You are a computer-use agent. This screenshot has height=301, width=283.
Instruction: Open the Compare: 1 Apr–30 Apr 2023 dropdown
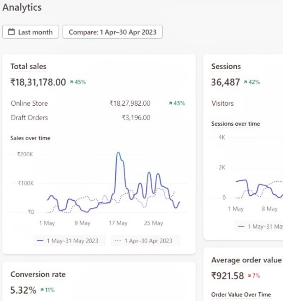coord(112,32)
